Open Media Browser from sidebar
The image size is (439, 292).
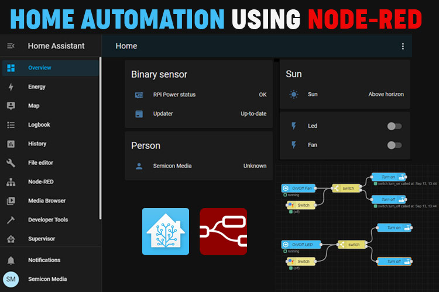point(50,201)
